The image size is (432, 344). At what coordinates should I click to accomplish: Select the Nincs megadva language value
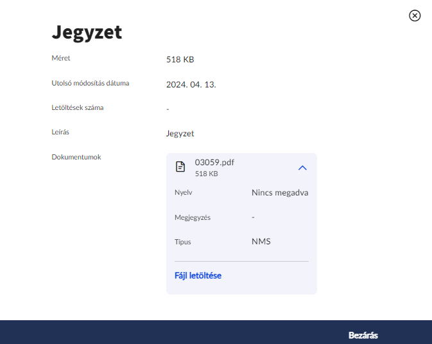[x=280, y=192]
